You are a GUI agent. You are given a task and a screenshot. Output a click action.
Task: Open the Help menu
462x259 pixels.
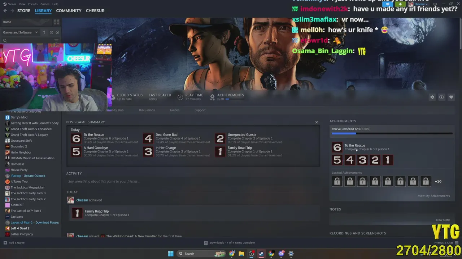tap(55, 4)
